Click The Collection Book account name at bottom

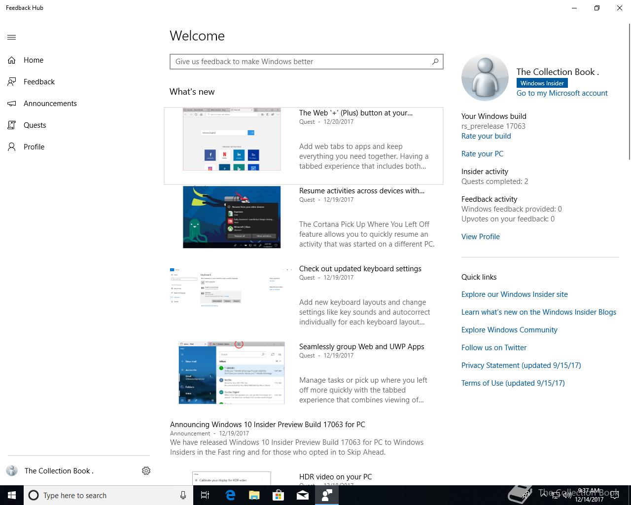point(59,471)
